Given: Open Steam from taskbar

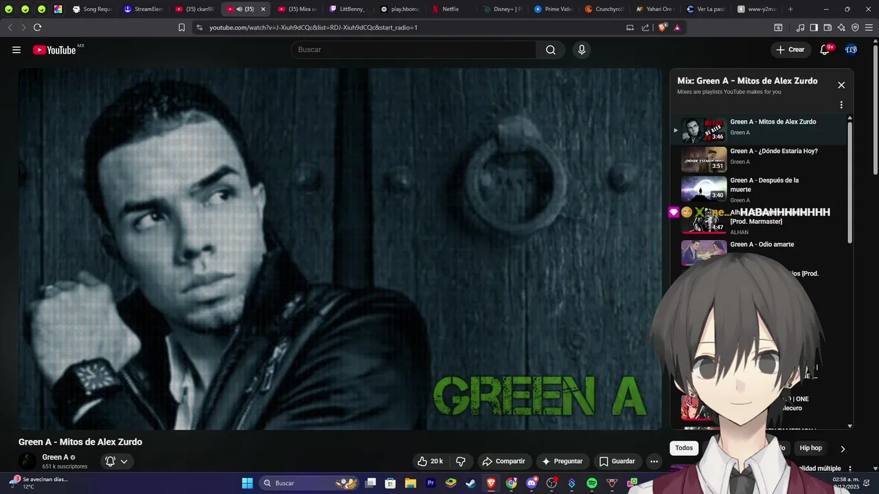Looking at the screenshot, I should (x=471, y=483).
